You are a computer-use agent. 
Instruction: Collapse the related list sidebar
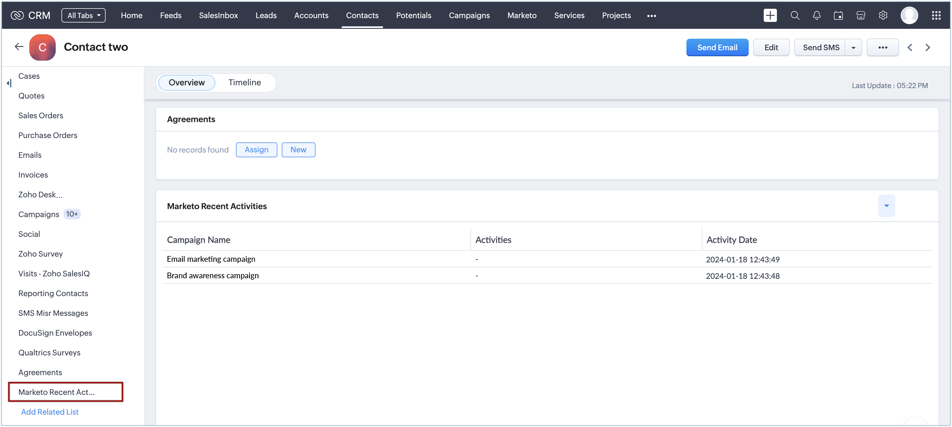pyautogui.click(x=9, y=83)
